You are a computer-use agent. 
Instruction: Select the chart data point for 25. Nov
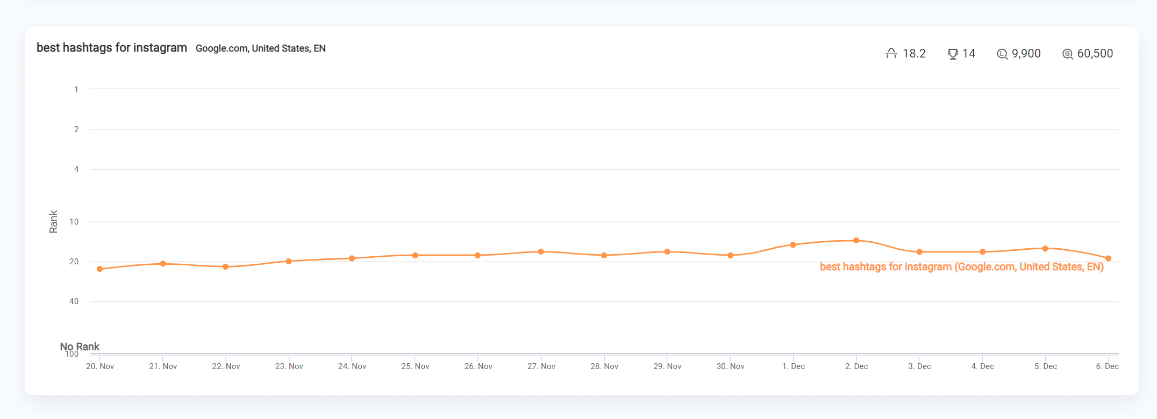(x=415, y=255)
